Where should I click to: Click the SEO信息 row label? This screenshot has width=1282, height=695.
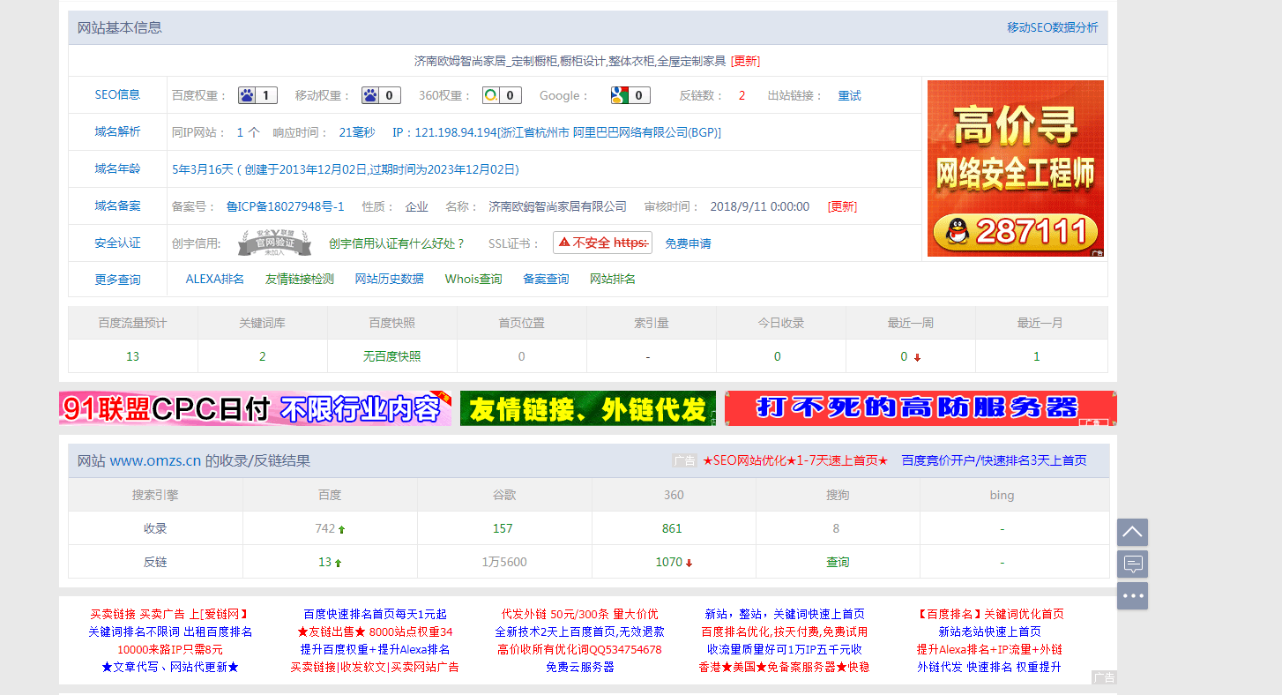click(x=117, y=94)
